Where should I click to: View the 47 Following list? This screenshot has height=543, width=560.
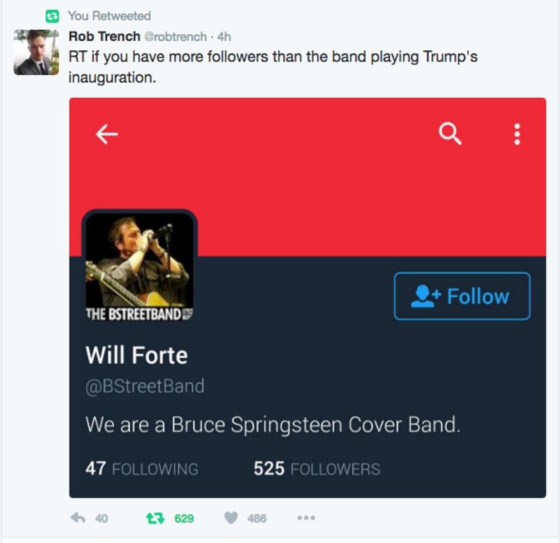(x=142, y=468)
